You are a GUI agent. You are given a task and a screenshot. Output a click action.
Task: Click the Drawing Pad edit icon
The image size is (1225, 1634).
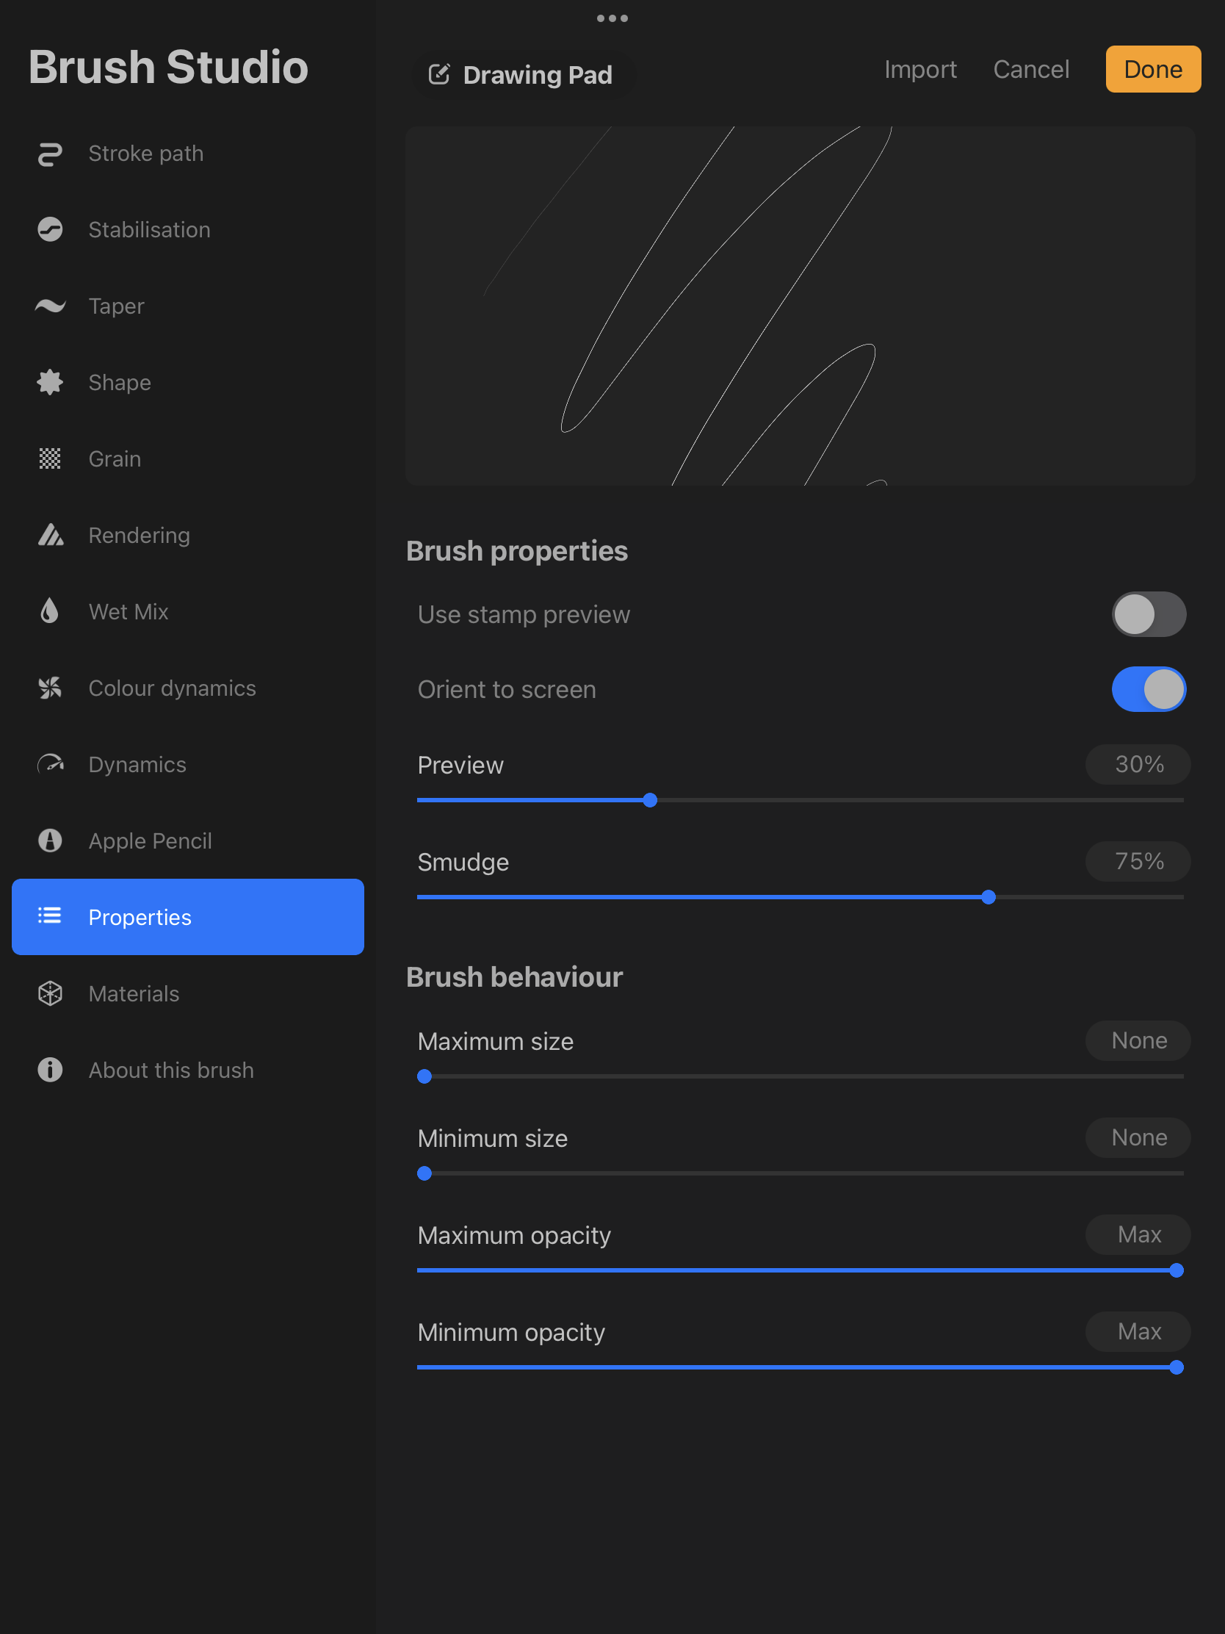click(x=438, y=75)
